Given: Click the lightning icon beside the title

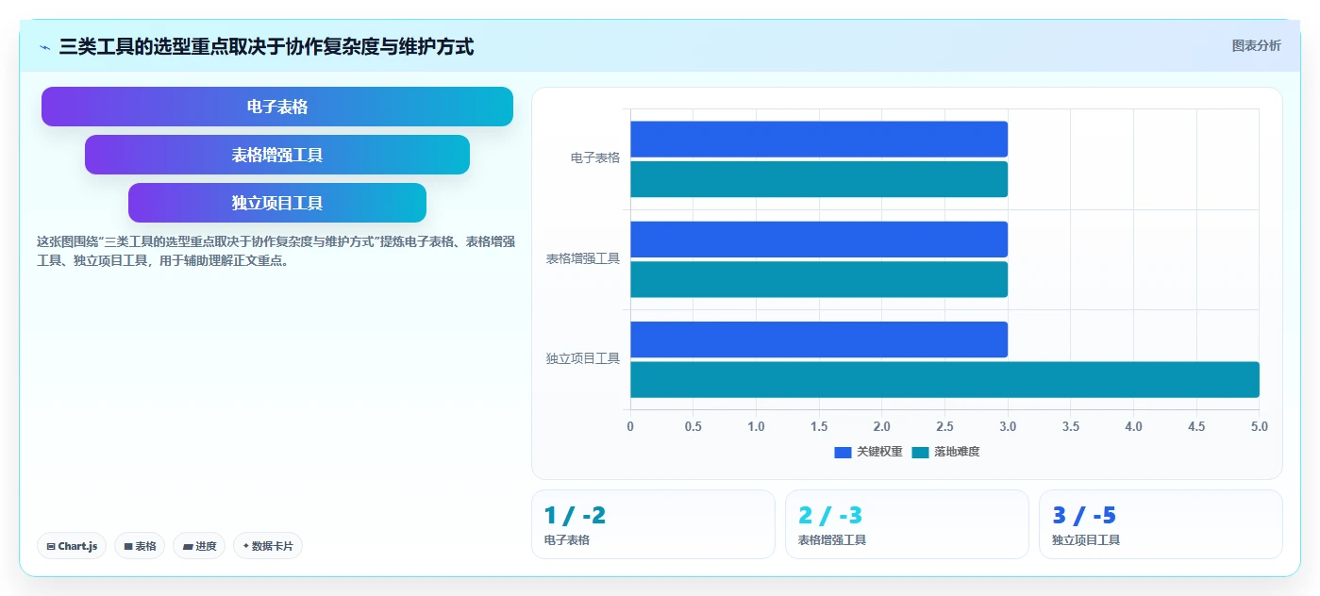Looking at the screenshot, I should click(45, 47).
